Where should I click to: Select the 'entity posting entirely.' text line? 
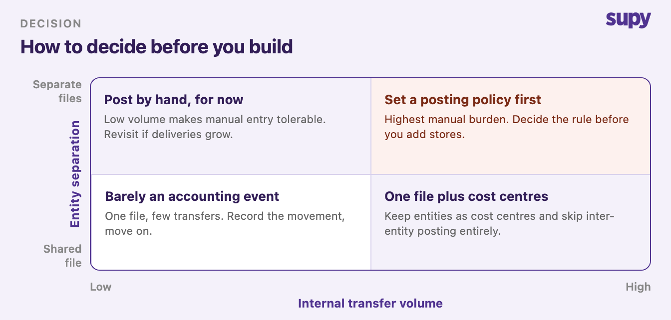pos(442,231)
